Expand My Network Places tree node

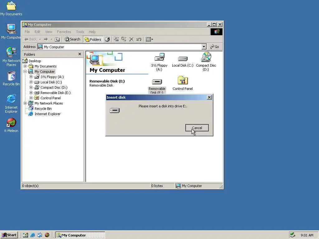[25, 103]
